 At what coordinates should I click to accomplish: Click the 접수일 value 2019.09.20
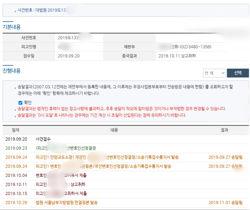coord(69,56)
